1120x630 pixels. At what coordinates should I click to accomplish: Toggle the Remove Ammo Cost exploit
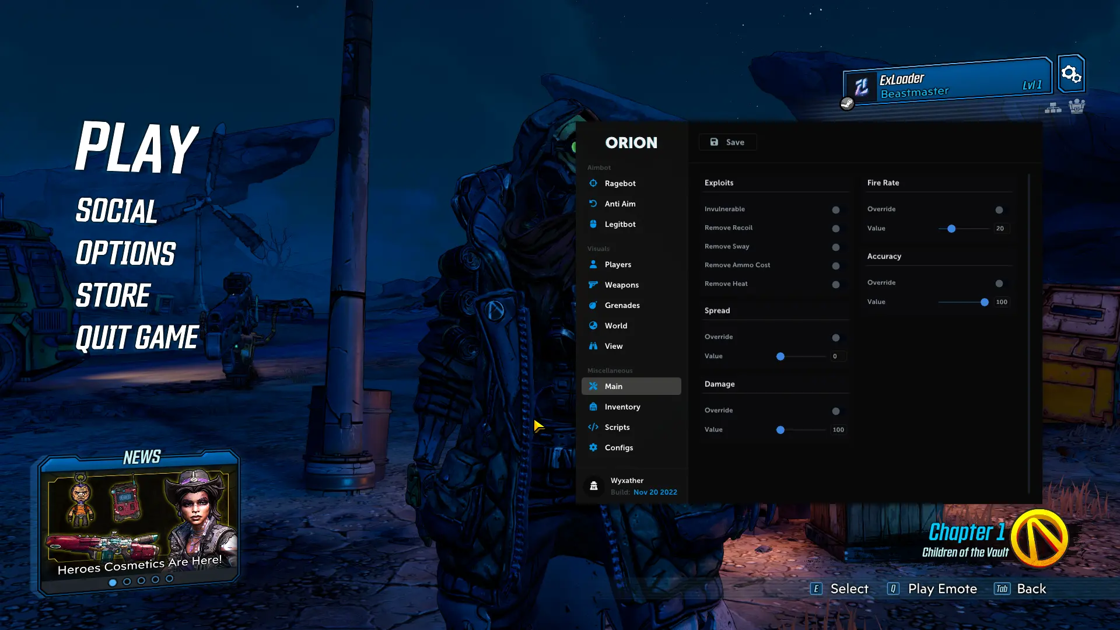[x=836, y=265]
